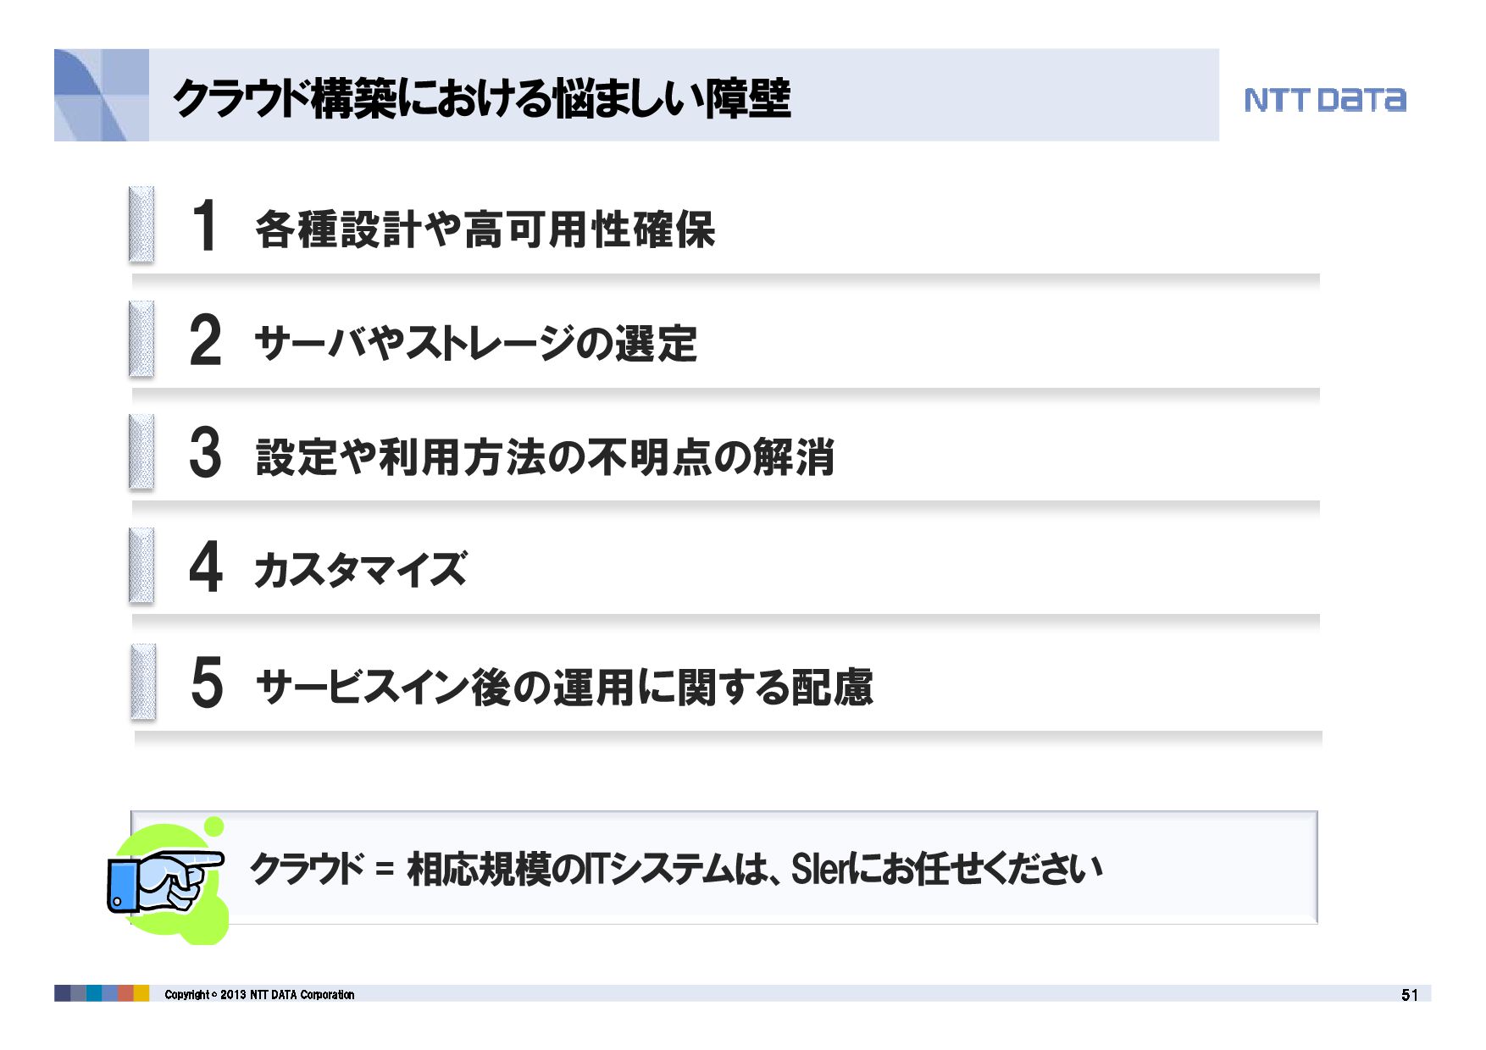Click the blue geometric header graphic
This screenshot has height=1050, width=1486.
point(102,95)
